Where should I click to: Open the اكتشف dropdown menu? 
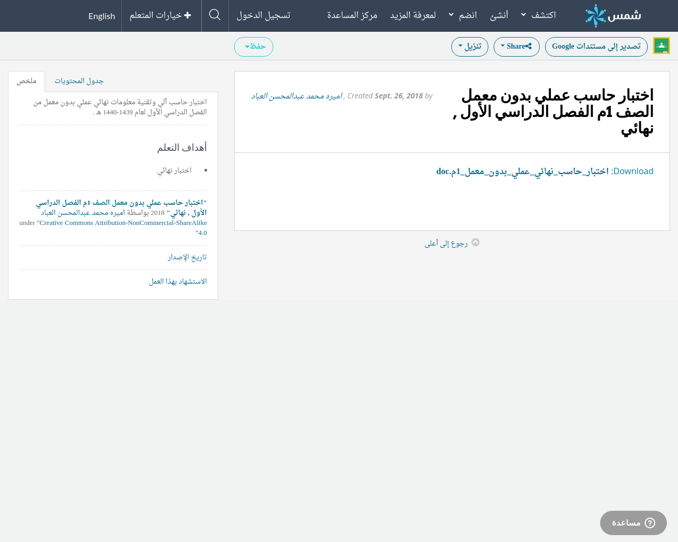pyautogui.click(x=539, y=15)
